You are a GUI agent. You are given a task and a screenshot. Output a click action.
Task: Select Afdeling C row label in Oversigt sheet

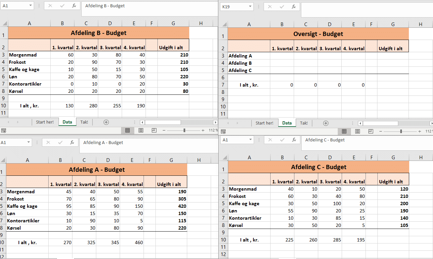click(249, 70)
